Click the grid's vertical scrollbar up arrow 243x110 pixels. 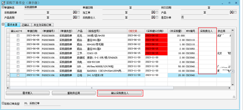232,30
